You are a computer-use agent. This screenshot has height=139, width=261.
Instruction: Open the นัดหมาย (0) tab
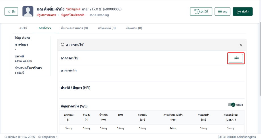click(x=134, y=28)
